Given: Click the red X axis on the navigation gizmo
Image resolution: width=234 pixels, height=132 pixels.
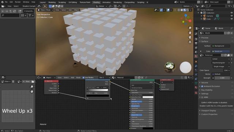Looking at the screenshot, I should point(190,21).
